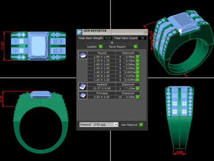
Task: Click the Round gem shape thumbnail
Action: [83, 55]
